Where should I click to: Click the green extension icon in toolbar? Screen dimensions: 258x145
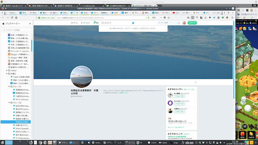[x=223, y=18]
